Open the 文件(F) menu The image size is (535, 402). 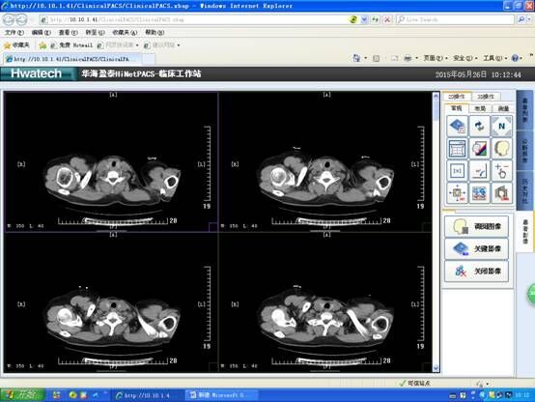pyautogui.click(x=14, y=33)
